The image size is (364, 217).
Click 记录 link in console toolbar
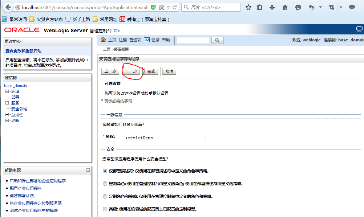click(x=155, y=40)
